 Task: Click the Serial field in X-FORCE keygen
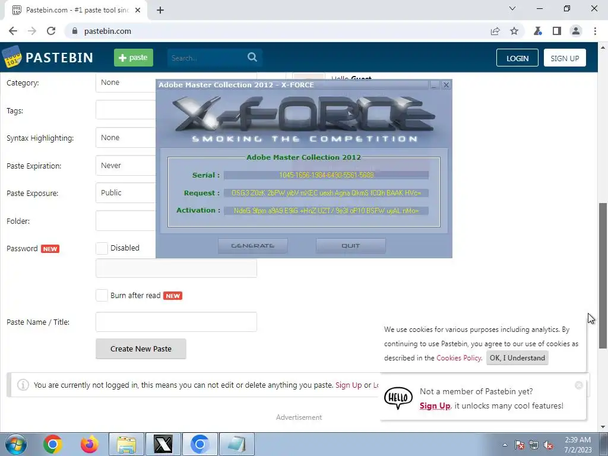326,175
